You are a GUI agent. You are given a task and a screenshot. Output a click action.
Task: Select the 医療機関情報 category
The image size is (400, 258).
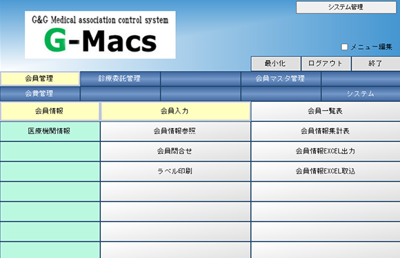(x=50, y=131)
